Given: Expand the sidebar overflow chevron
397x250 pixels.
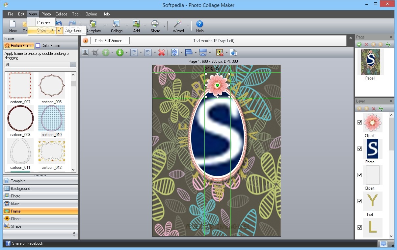Looking at the screenshot, I should (x=74, y=234).
